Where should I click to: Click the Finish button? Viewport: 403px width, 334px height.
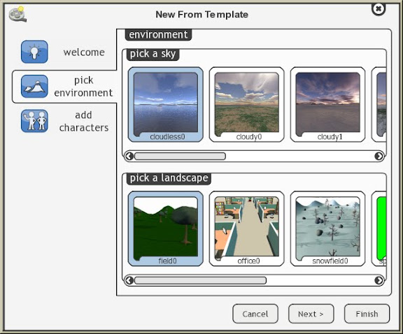[x=367, y=314]
